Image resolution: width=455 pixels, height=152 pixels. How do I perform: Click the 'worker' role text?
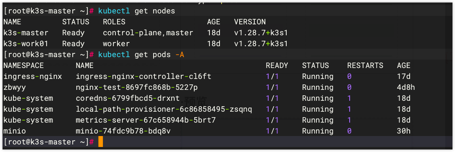[116, 44]
